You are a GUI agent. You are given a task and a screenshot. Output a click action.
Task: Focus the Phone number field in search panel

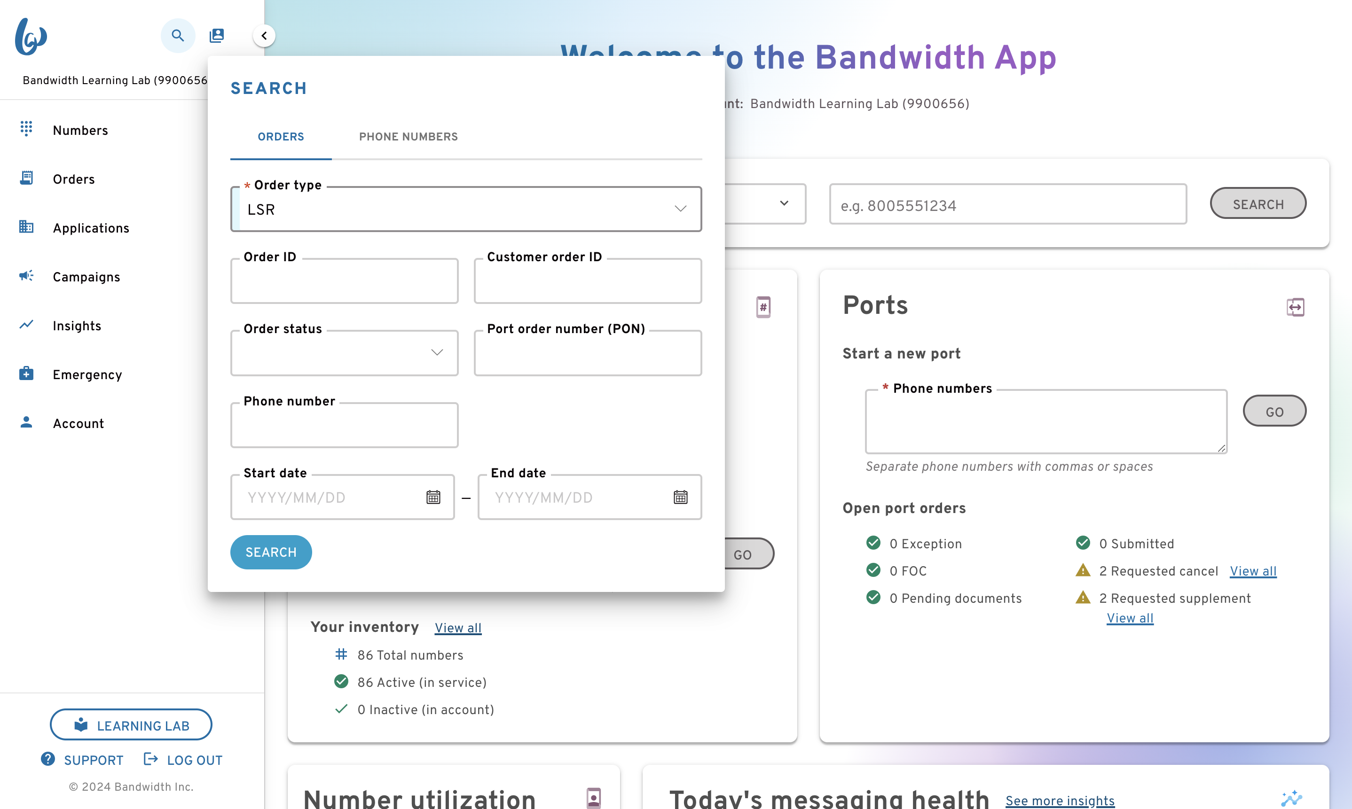[x=345, y=425]
